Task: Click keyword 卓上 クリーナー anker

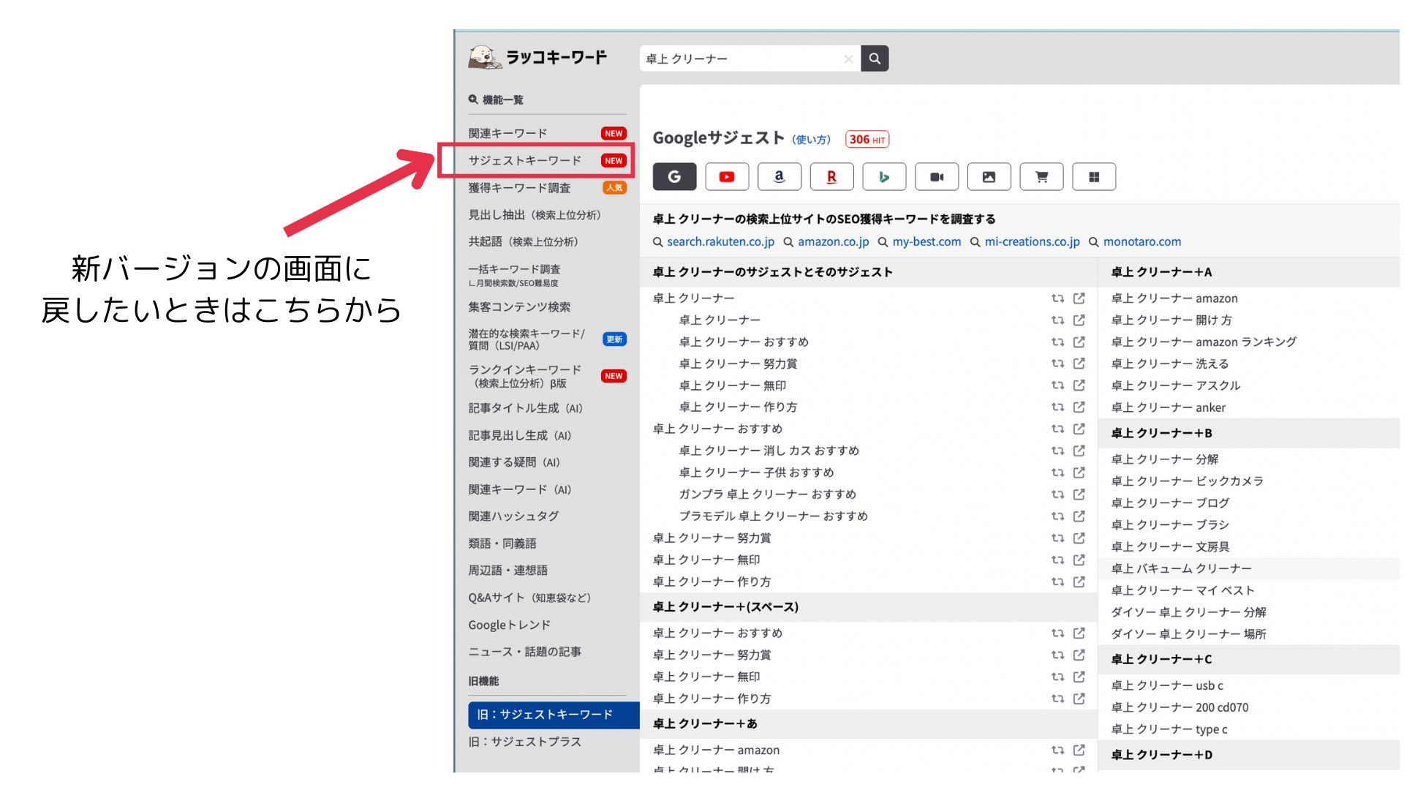Action: pyautogui.click(x=1169, y=407)
